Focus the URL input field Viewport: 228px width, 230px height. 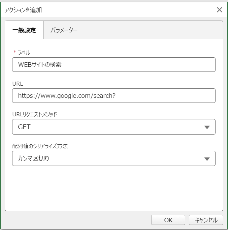(x=114, y=96)
